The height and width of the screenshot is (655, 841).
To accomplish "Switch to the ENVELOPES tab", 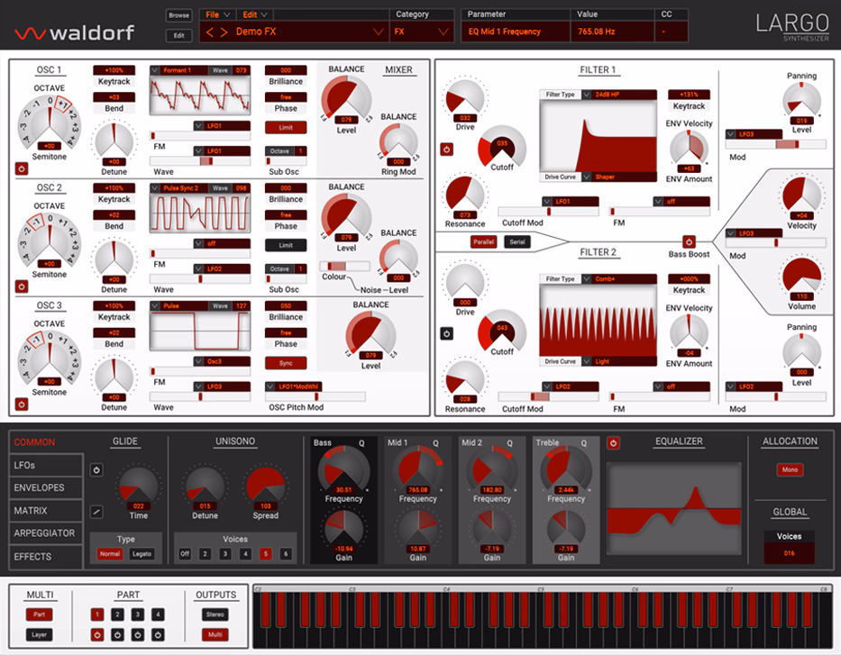I will click(x=46, y=487).
